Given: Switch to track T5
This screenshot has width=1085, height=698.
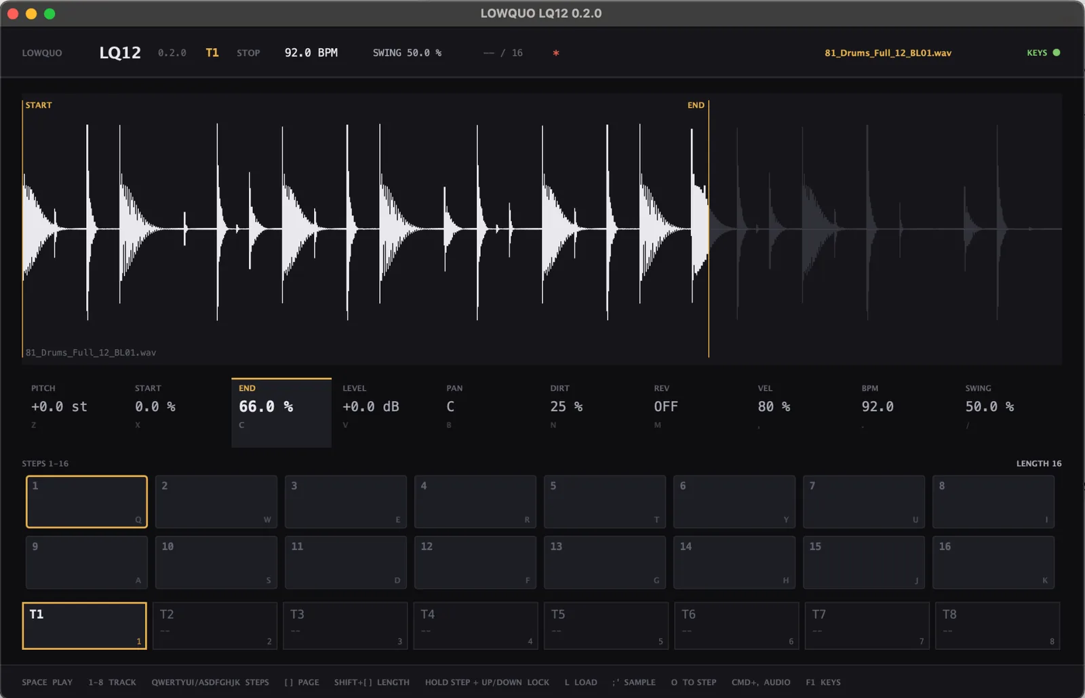Looking at the screenshot, I should click(606, 625).
